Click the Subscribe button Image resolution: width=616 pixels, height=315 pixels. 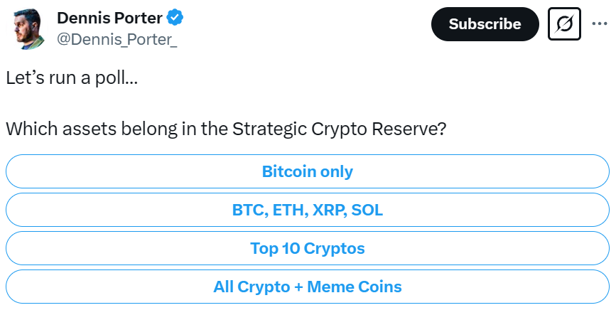click(x=485, y=24)
